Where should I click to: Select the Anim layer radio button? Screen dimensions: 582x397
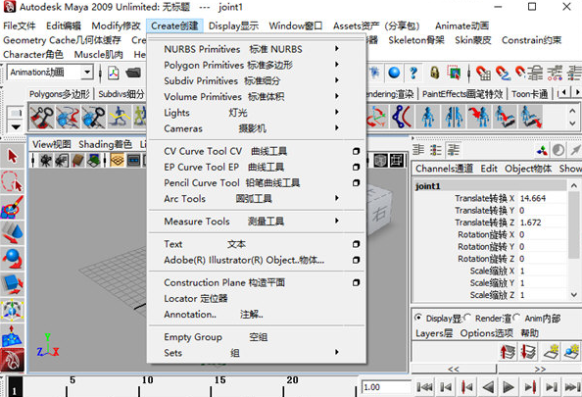(516, 318)
